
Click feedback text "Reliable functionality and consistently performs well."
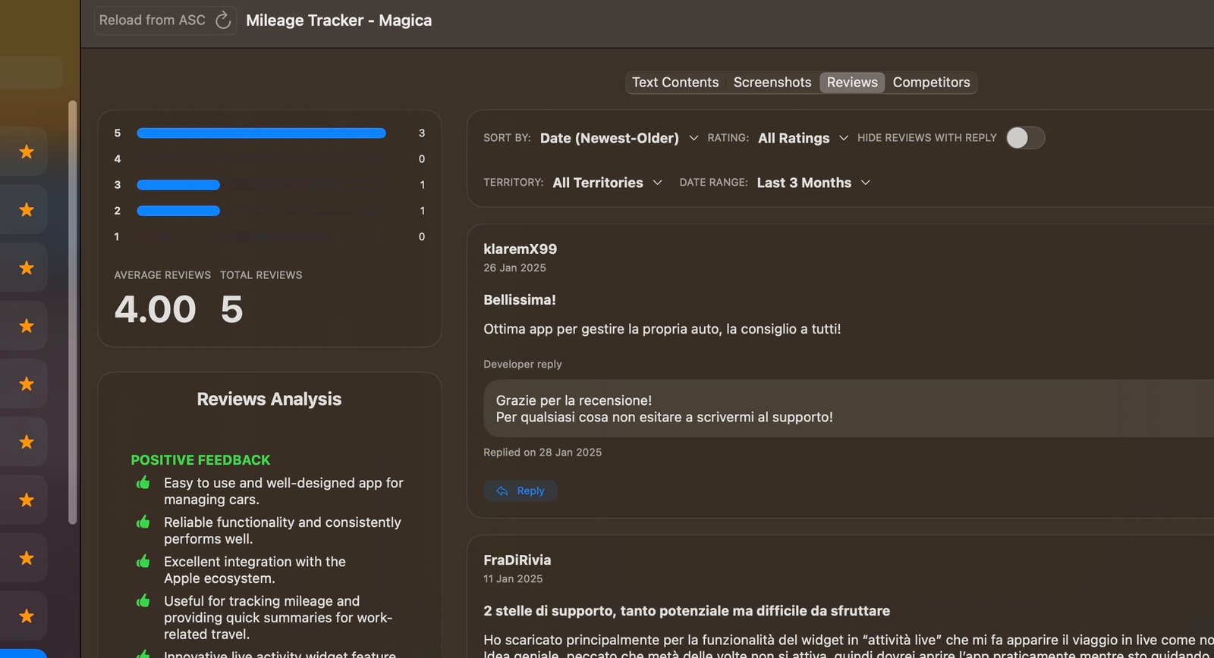coord(282,531)
